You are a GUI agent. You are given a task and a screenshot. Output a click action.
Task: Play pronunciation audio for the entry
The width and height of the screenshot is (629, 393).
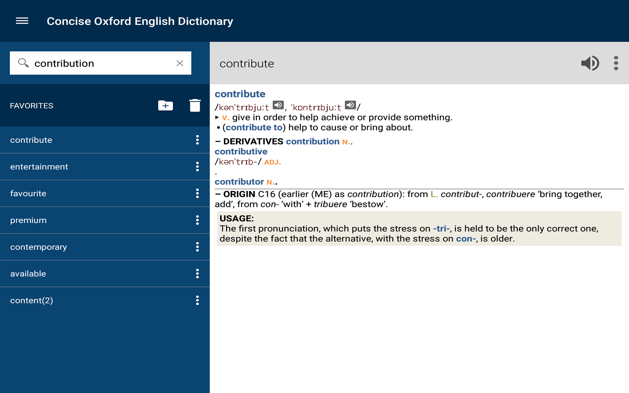click(x=590, y=63)
